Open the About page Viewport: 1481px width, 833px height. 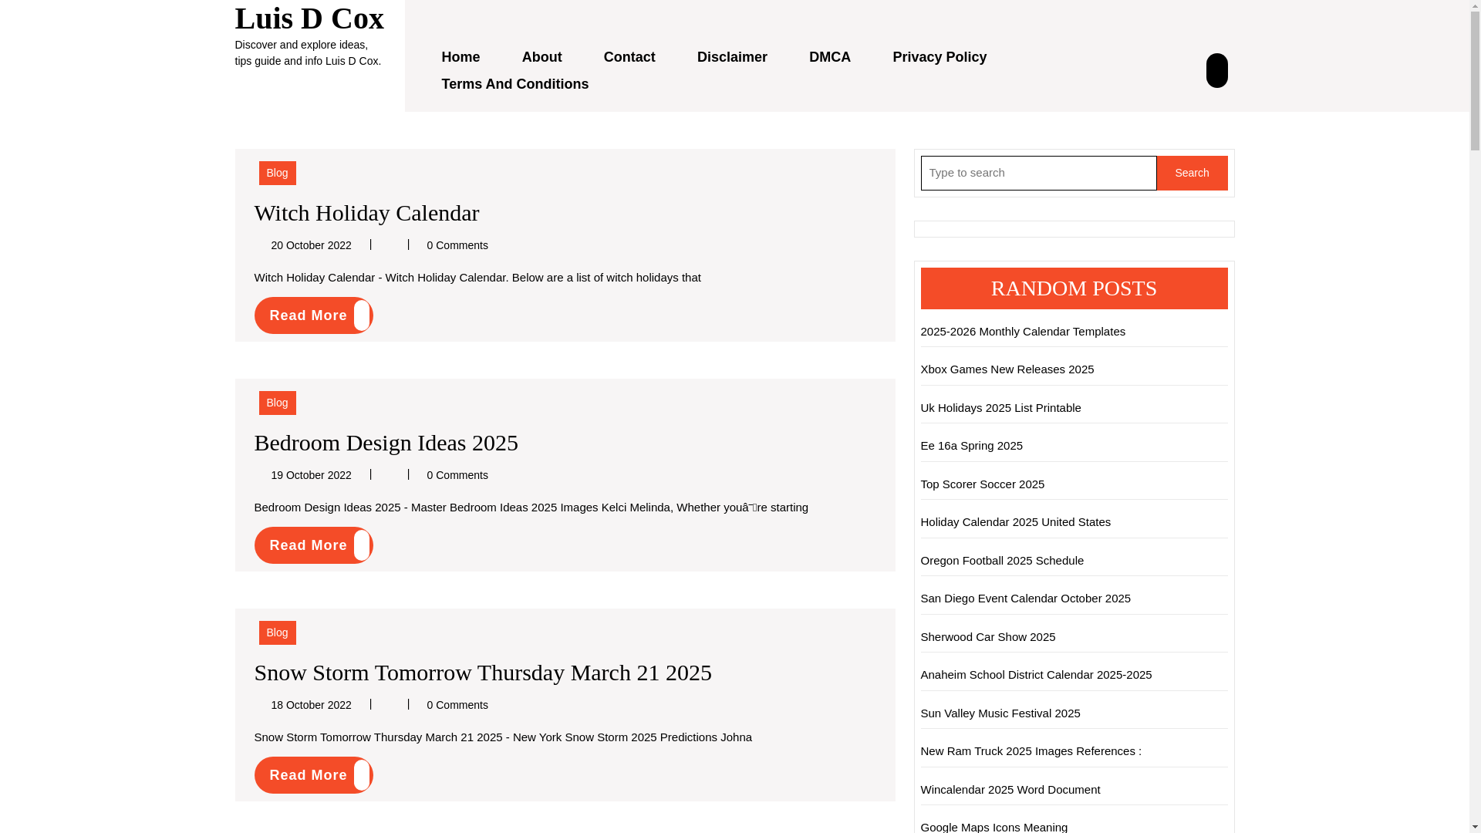pyautogui.click(x=541, y=57)
